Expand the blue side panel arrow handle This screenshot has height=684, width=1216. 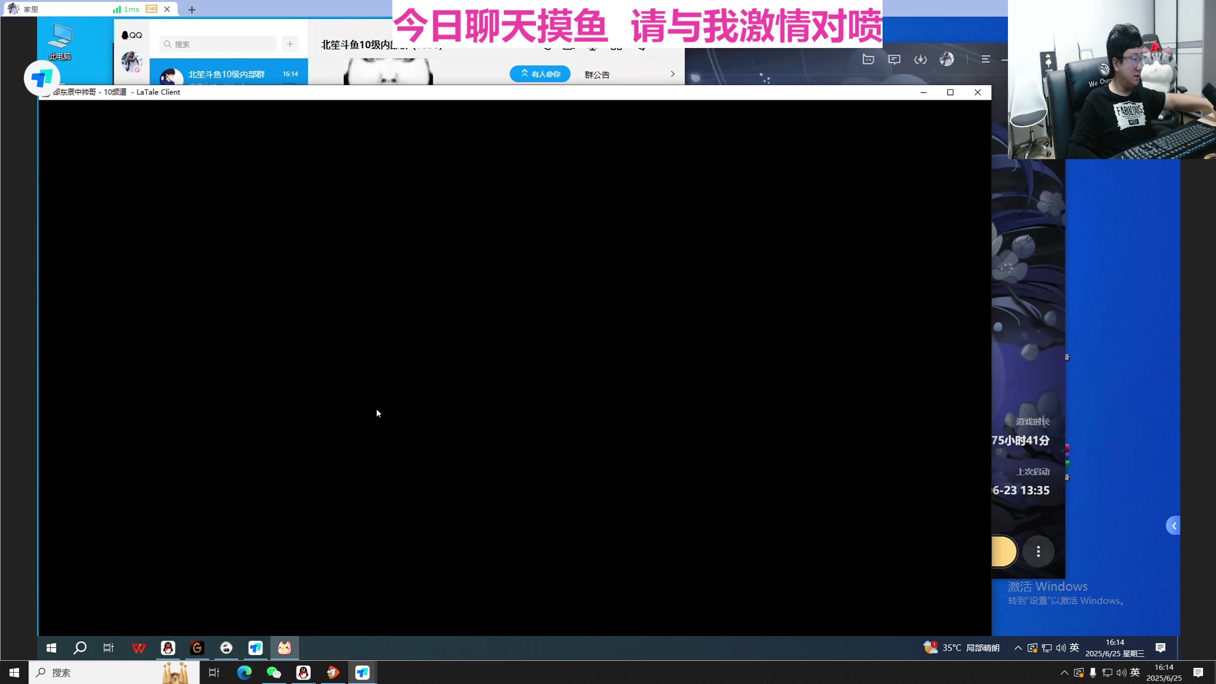(1173, 526)
